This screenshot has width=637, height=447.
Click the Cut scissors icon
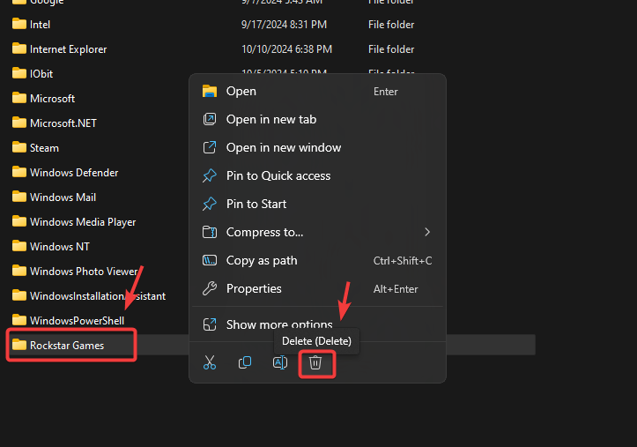point(210,362)
